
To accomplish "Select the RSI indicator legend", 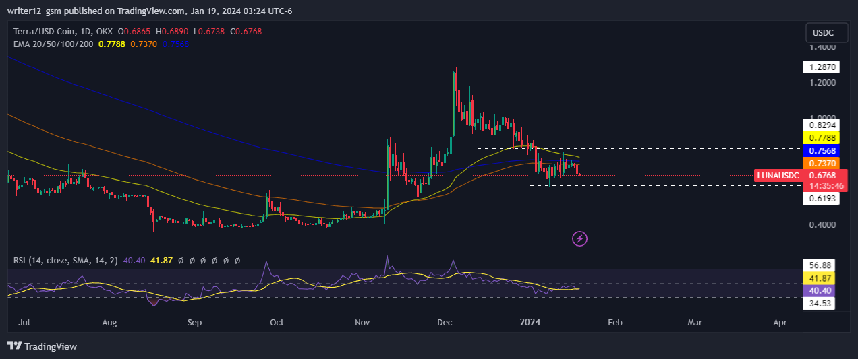I will point(64,260).
